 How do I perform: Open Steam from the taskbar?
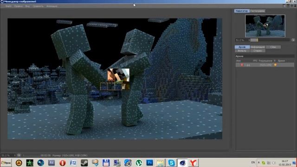(x=84, y=163)
